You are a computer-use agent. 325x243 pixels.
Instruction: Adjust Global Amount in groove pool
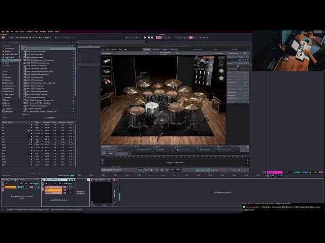pos(72,176)
